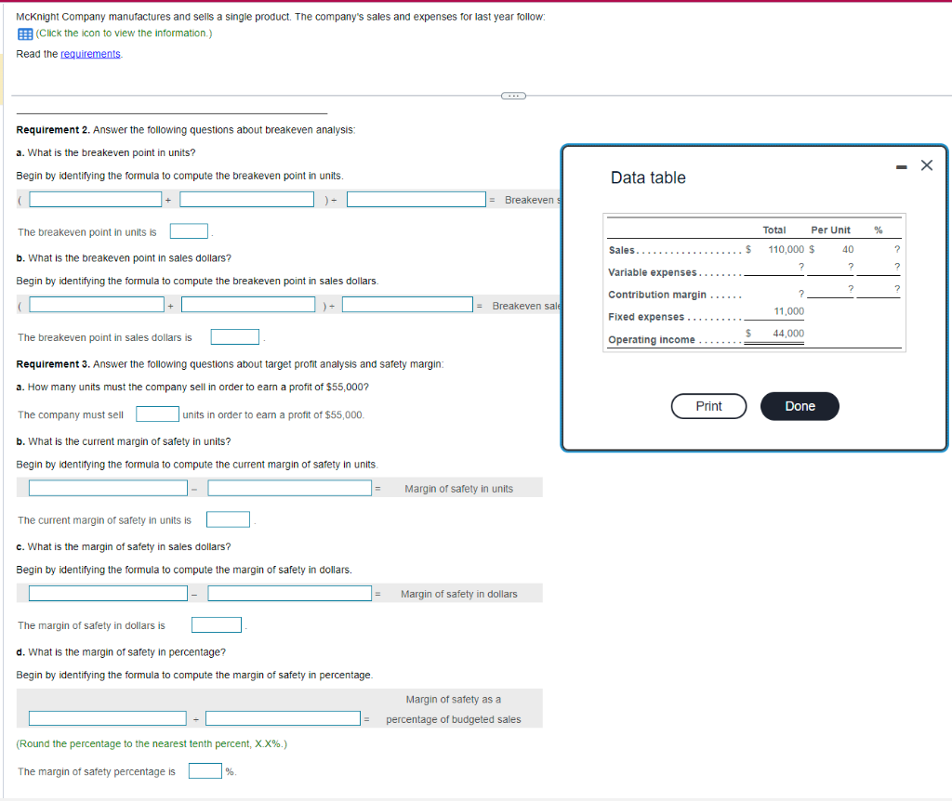Select second field of margin of safety units formula
This screenshot has width=952, height=801.
(x=290, y=488)
